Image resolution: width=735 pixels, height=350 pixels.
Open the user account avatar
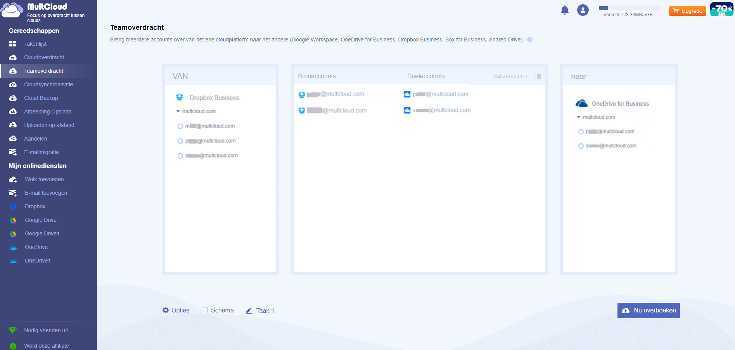pyautogui.click(x=583, y=10)
